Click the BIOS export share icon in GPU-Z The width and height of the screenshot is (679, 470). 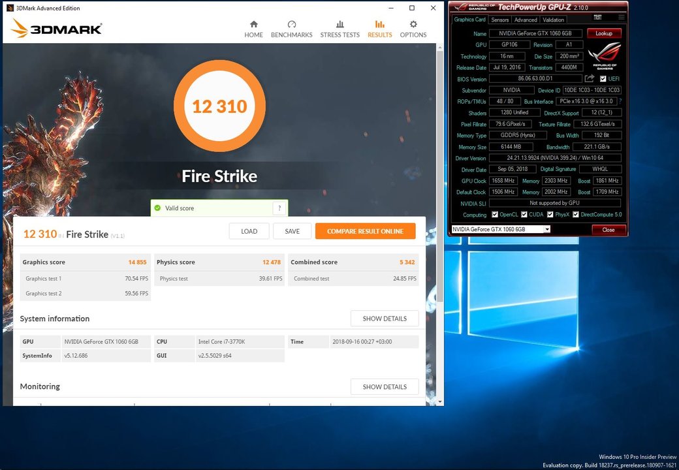(x=590, y=78)
